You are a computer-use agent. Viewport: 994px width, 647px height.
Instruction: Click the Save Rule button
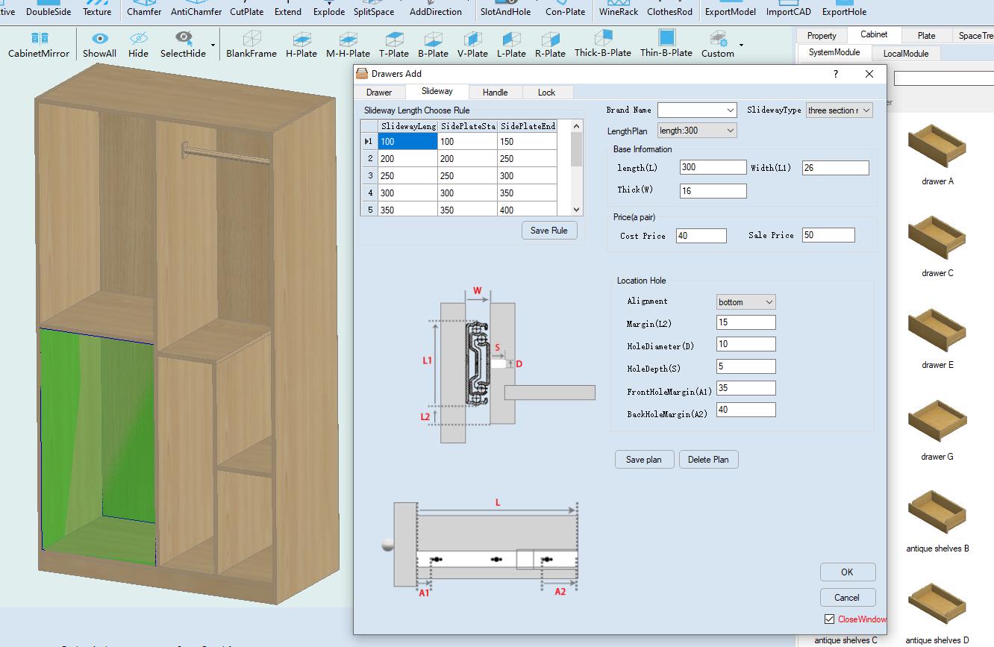pyautogui.click(x=548, y=231)
